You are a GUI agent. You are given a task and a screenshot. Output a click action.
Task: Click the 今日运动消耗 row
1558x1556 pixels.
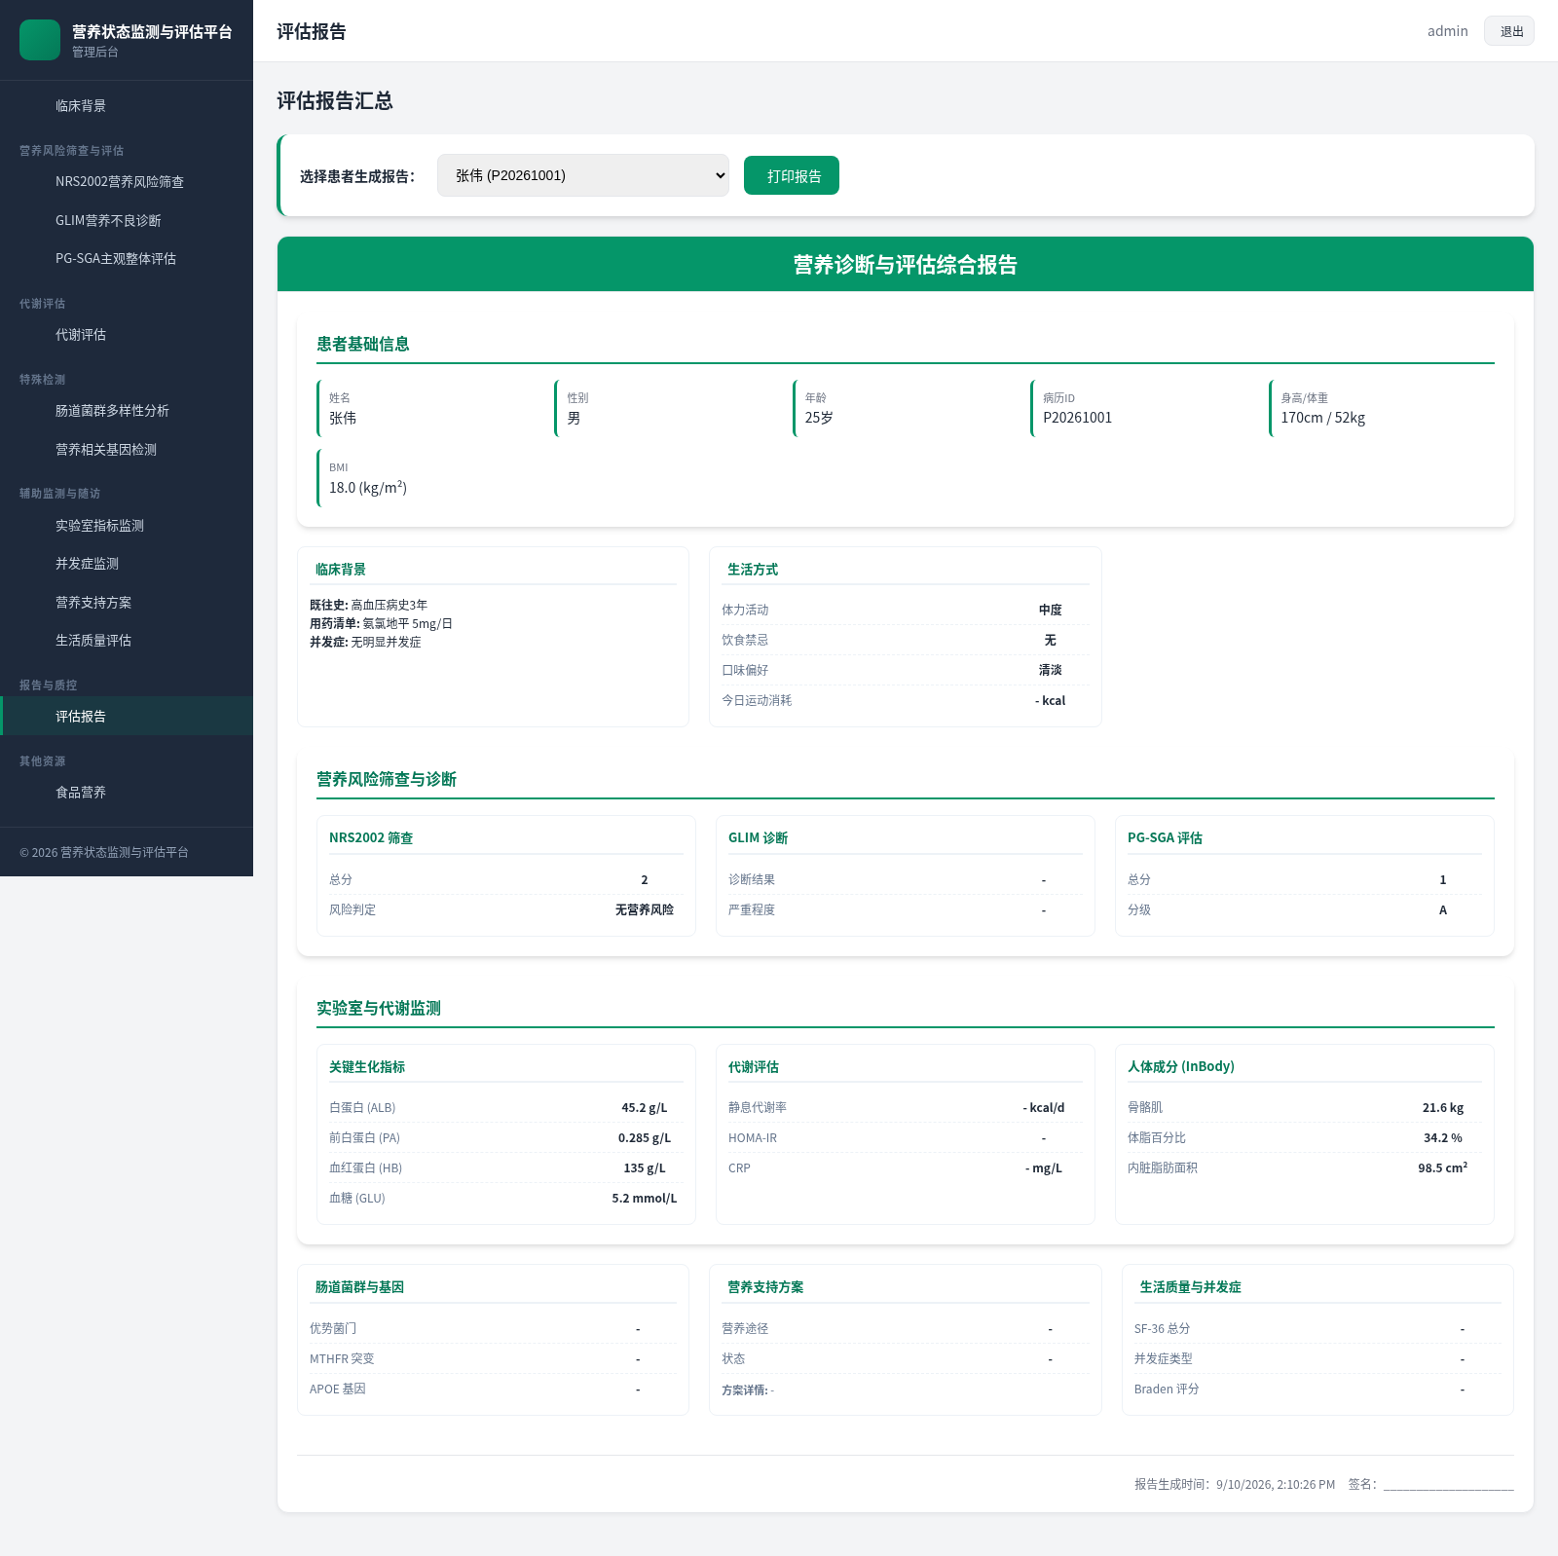click(905, 700)
